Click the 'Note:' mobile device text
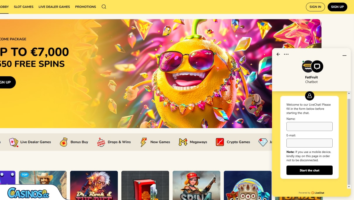Screen dimensions: 354x200 point(309,156)
